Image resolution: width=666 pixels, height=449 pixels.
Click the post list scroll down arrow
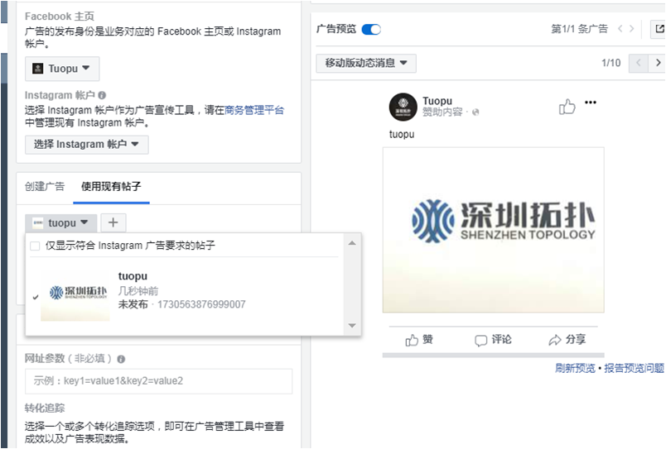click(x=352, y=326)
